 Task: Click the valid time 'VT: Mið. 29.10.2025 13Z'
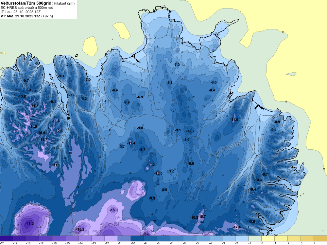pyautogui.click(x=20, y=16)
